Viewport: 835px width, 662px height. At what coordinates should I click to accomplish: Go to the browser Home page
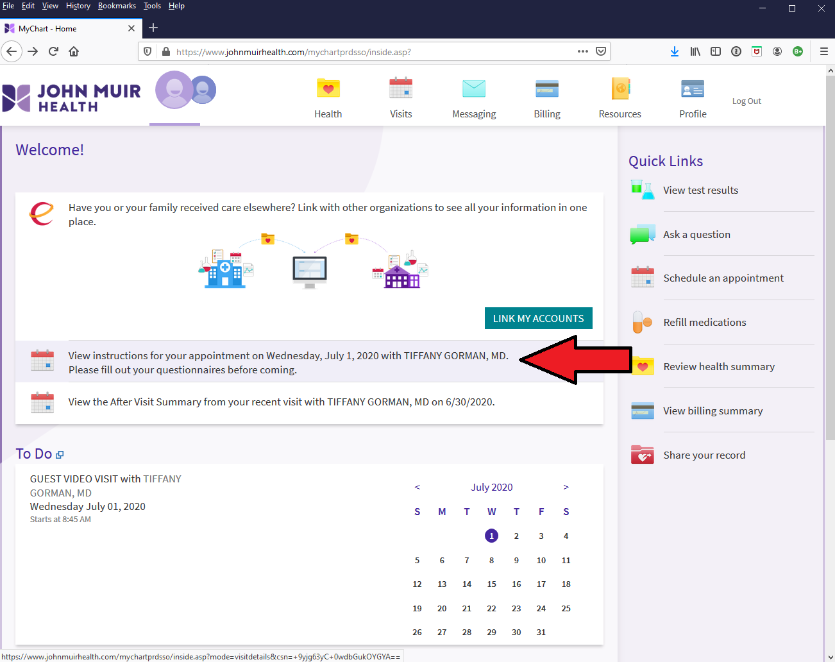coord(74,51)
